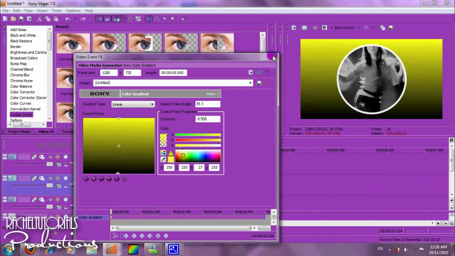Pick a hue in the color spectrum box
455x256 pixels.
click(x=198, y=156)
